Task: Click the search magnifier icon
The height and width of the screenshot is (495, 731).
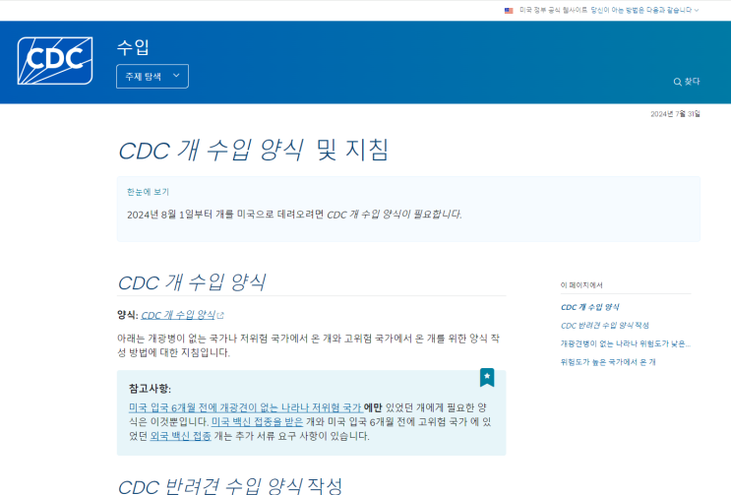Action: tap(678, 82)
